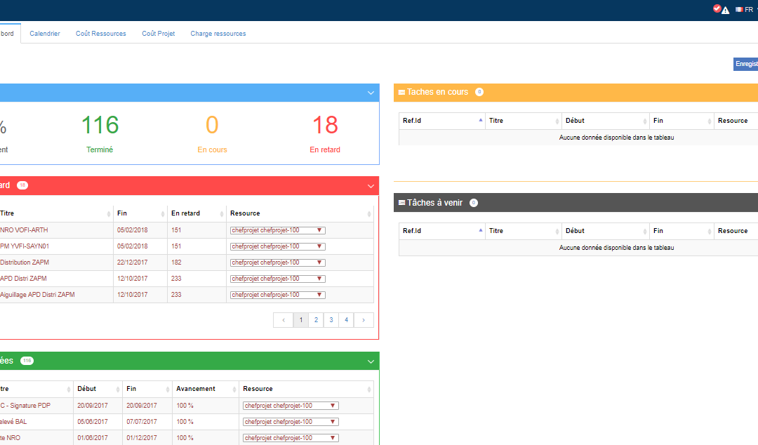758x445 pixels.
Task: Click the Aiguillage APD Distri ZAPM title
Action: coord(37,295)
